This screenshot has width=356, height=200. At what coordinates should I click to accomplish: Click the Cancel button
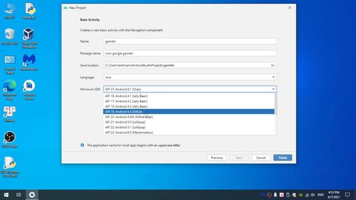click(x=261, y=158)
